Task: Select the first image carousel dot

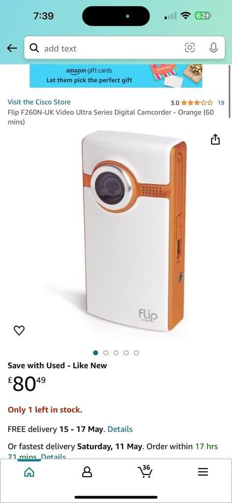Action: 96,353
